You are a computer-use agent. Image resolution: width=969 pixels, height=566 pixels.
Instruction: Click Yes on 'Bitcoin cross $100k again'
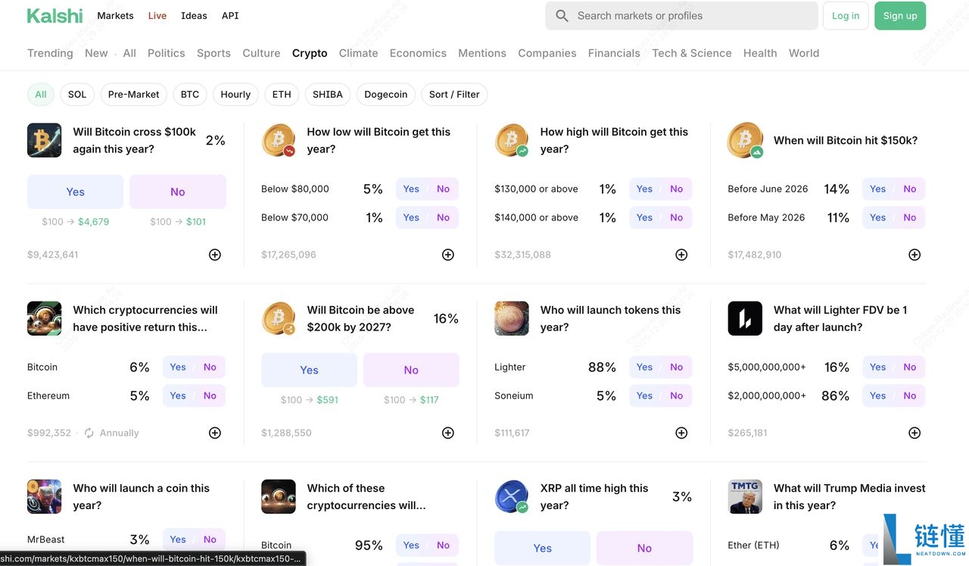click(75, 192)
